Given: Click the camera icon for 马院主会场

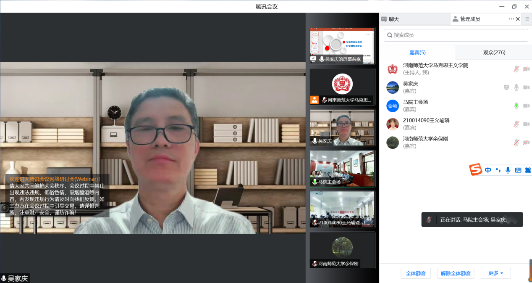Looking at the screenshot, I should tap(526, 106).
